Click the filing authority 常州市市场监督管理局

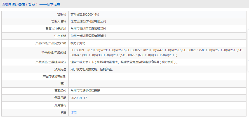pos(85,91)
